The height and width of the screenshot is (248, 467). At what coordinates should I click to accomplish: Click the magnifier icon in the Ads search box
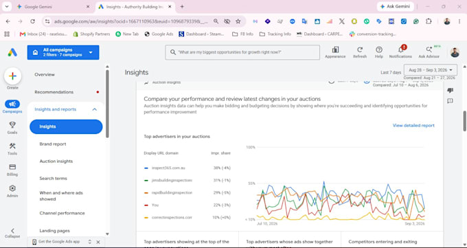click(173, 52)
